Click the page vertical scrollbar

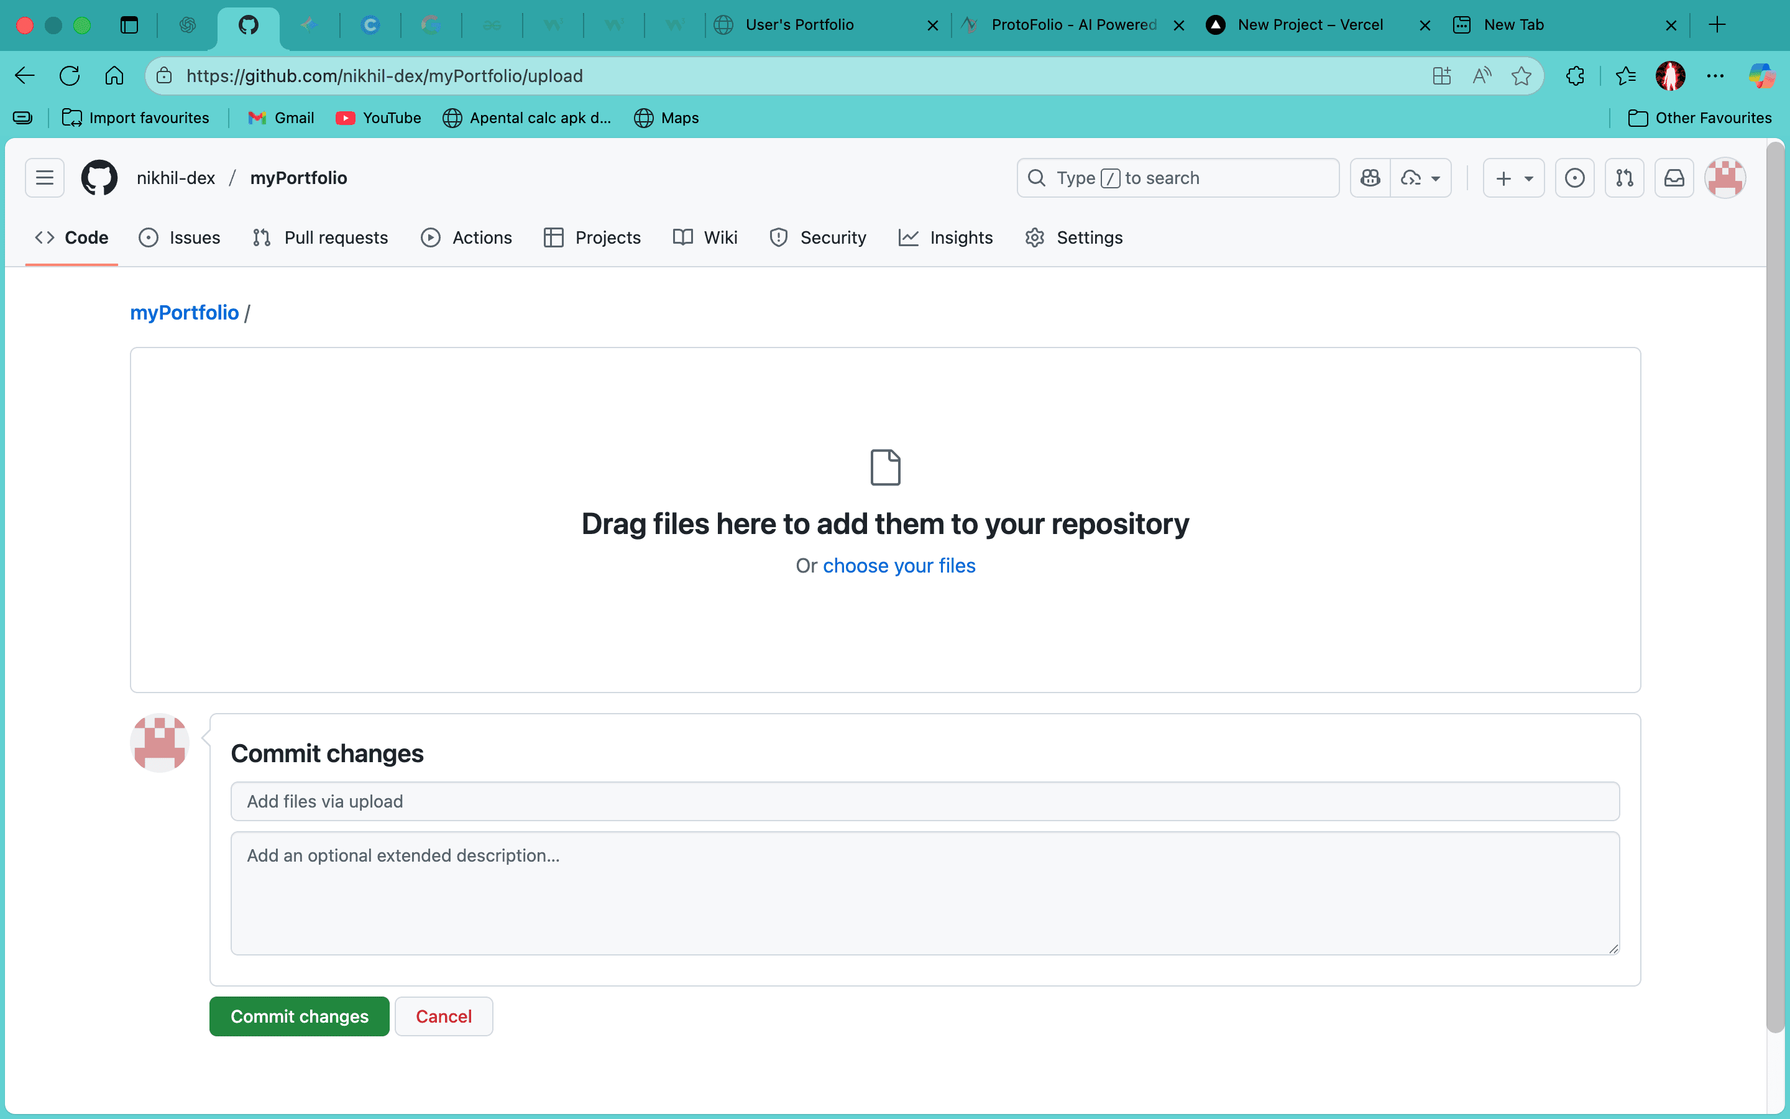click(x=1775, y=587)
